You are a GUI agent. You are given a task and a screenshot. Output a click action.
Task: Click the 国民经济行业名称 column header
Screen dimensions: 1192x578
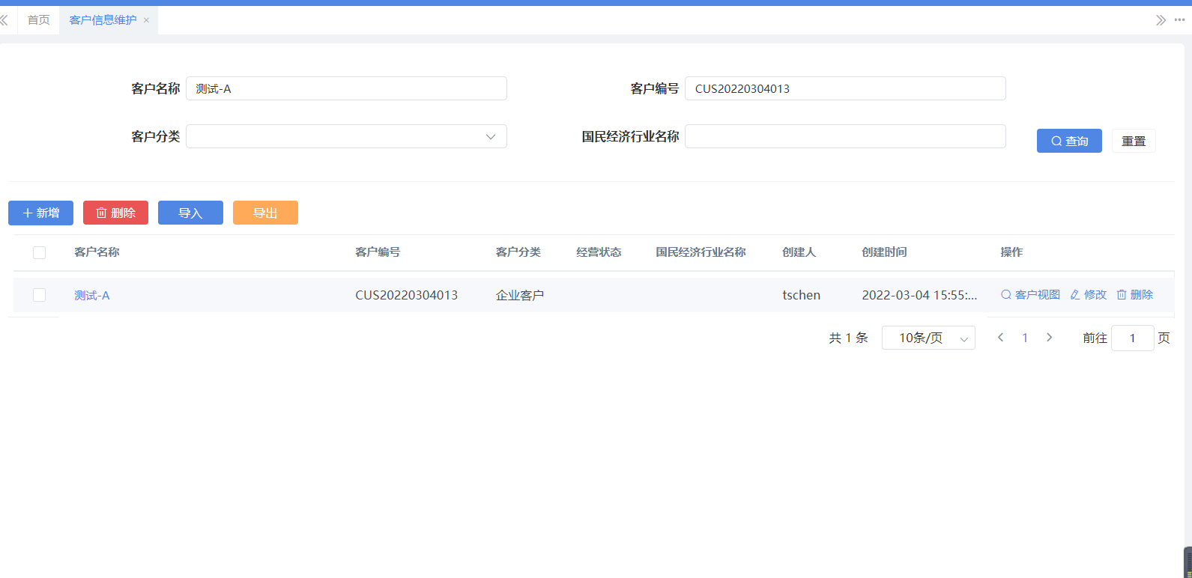tap(701, 252)
